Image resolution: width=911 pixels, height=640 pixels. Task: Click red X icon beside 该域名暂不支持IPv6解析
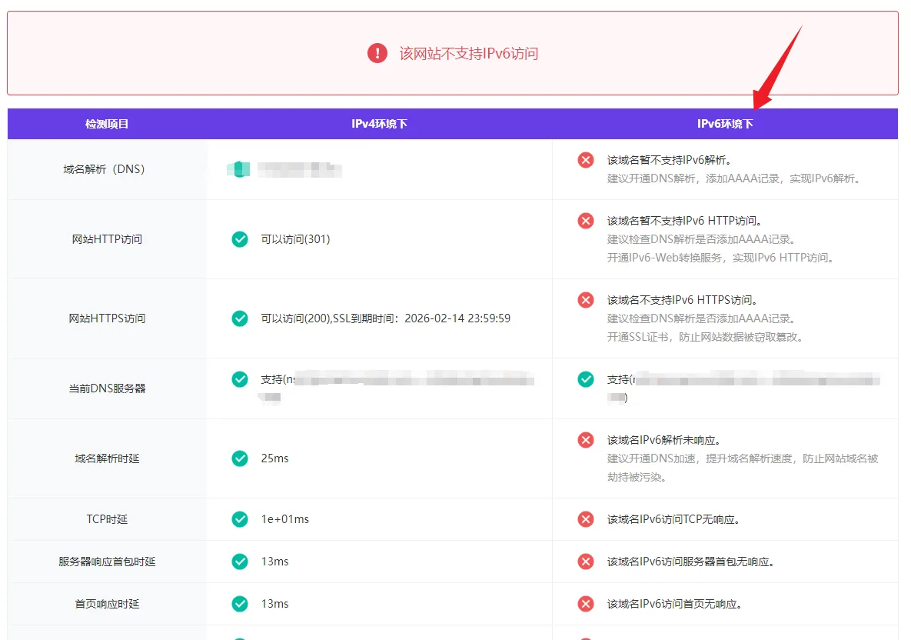click(x=586, y=160)
